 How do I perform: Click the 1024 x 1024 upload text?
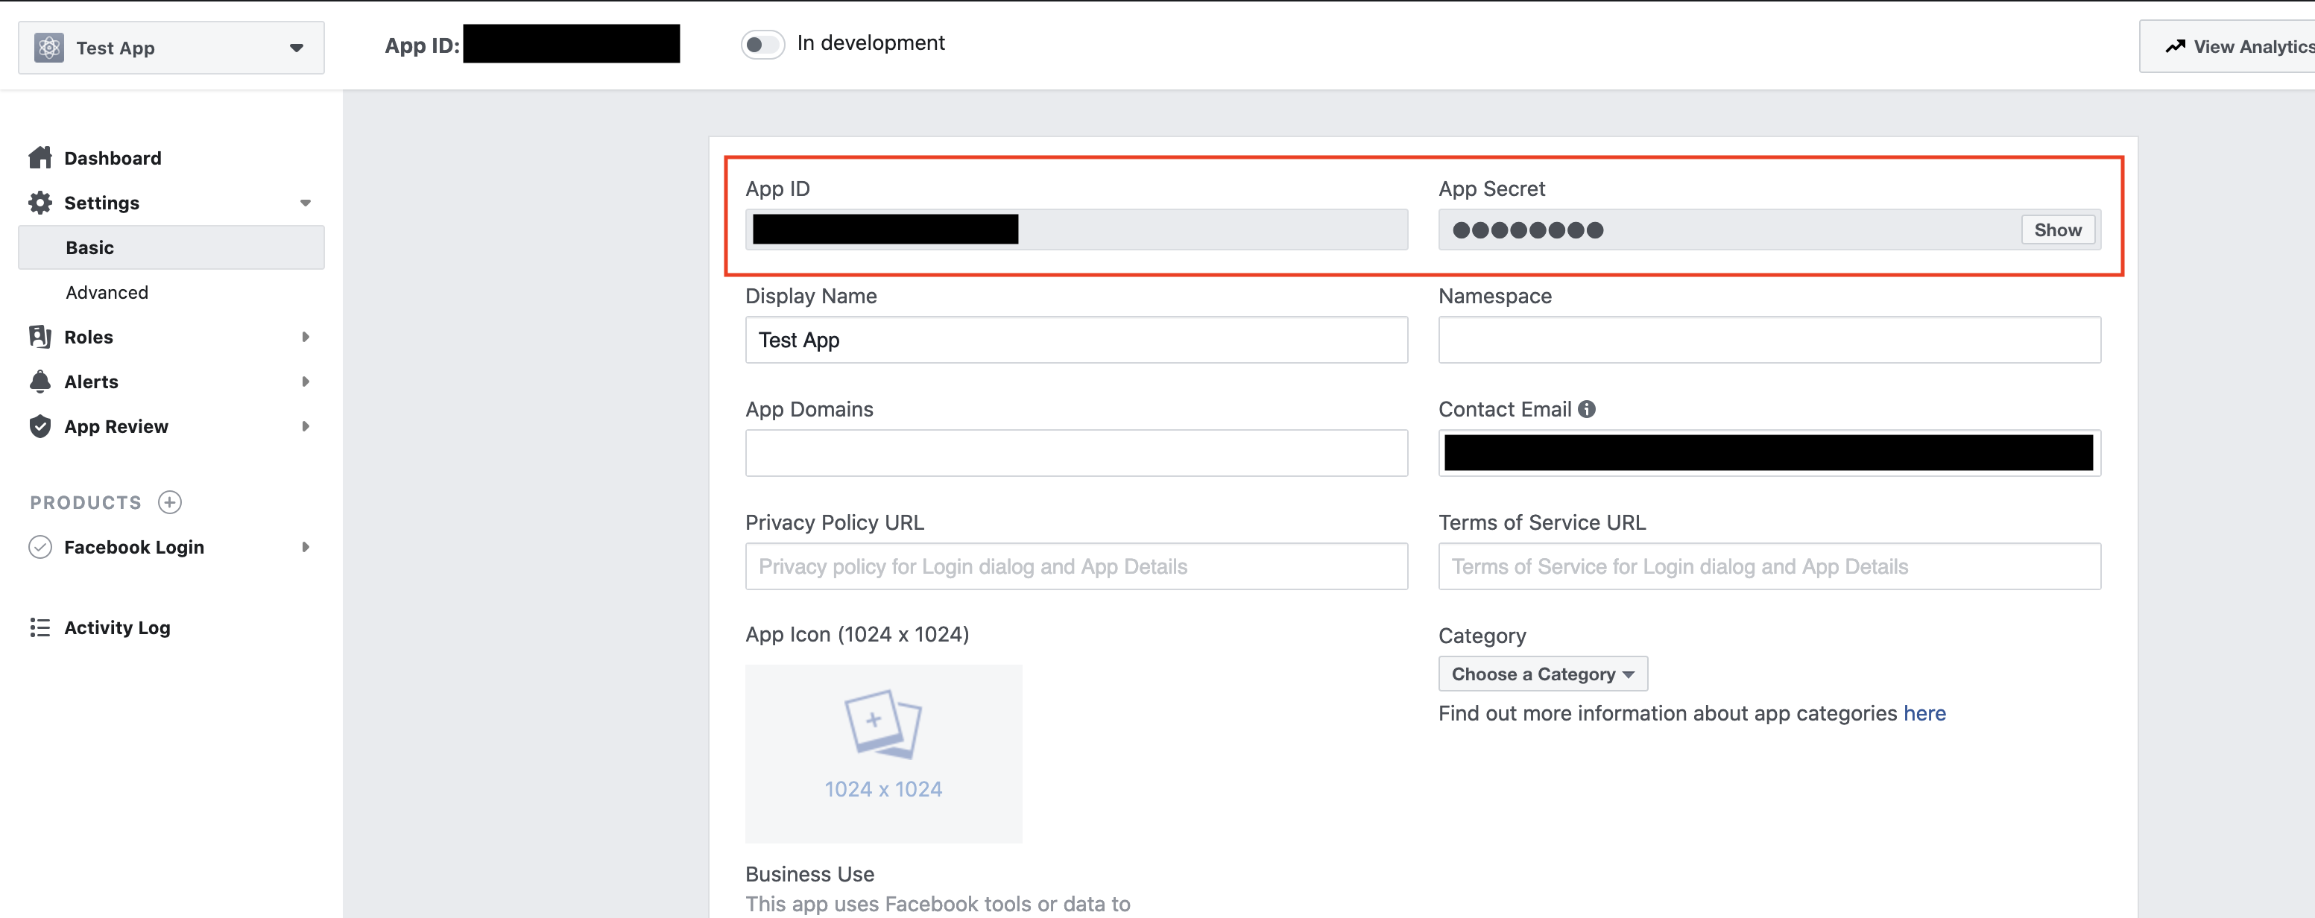click(883, 790)
